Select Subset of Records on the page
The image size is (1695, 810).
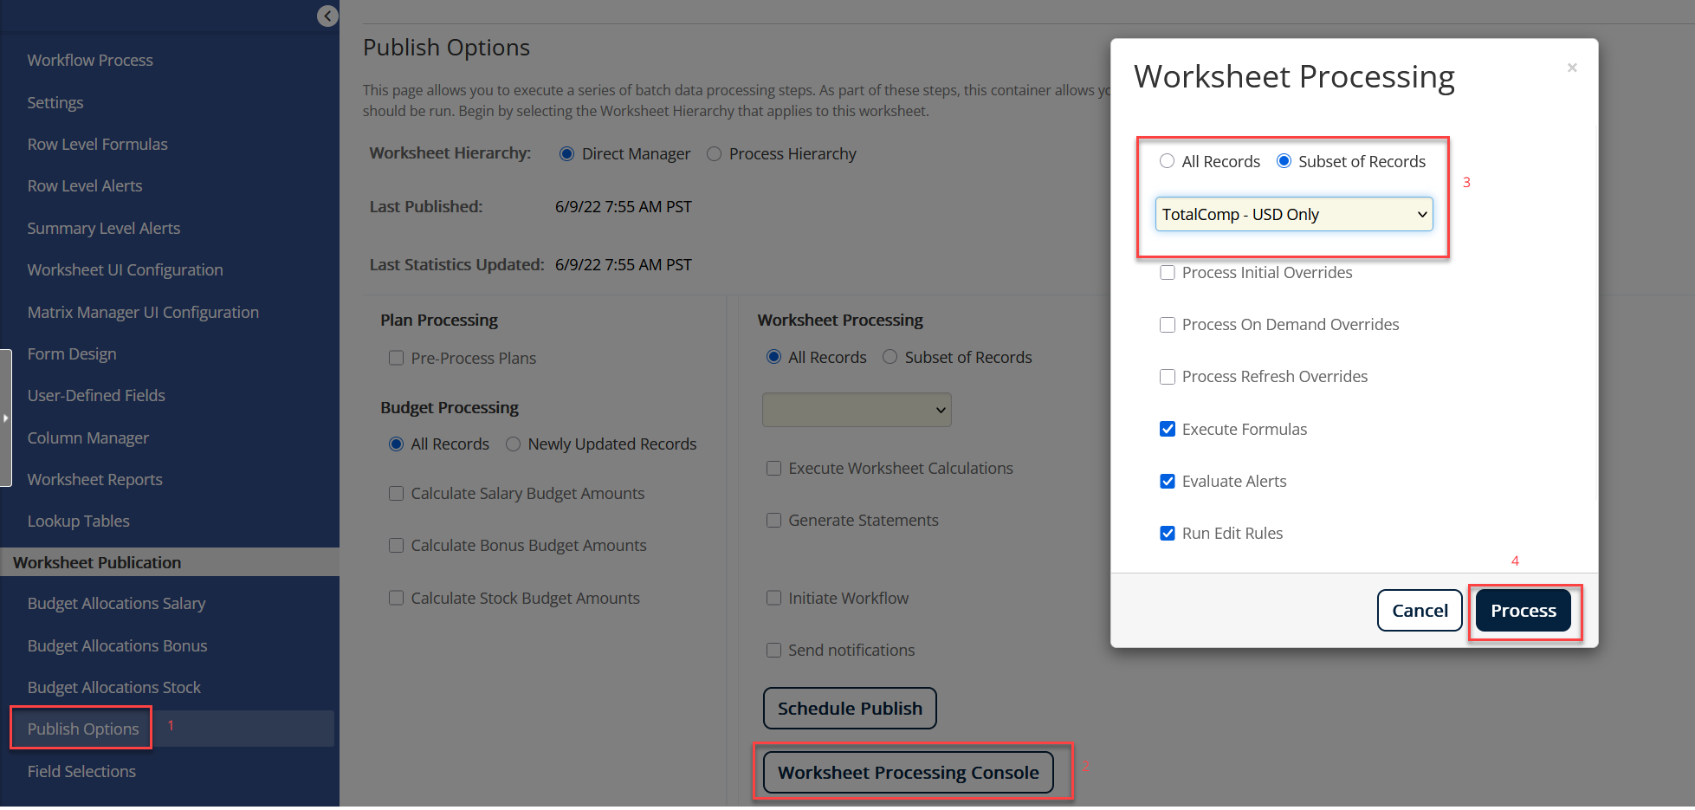point(890,357)
